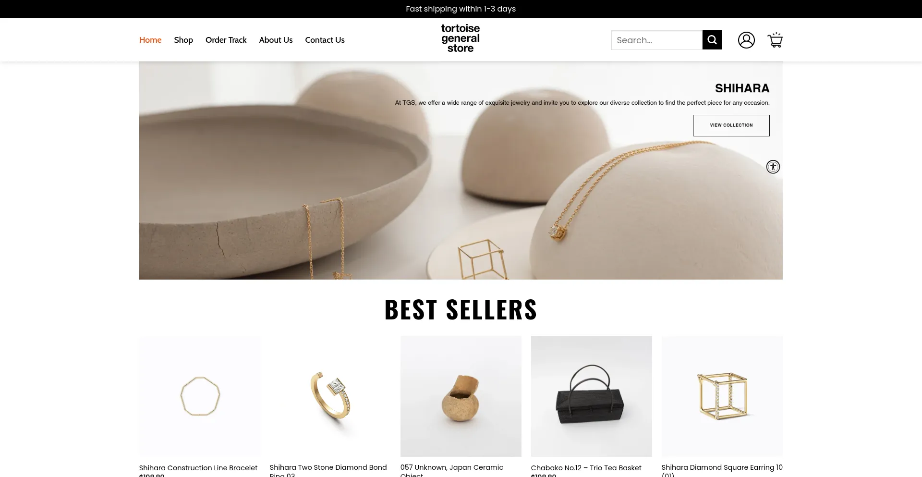Open the Contact Us link
Screen dimensions: 922x477
tap(325, 40)
